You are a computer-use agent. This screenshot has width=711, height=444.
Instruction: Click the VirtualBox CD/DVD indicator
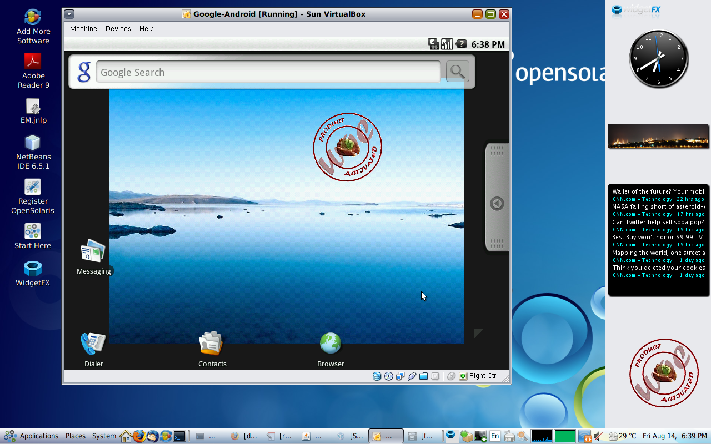[x=389, y=376]
